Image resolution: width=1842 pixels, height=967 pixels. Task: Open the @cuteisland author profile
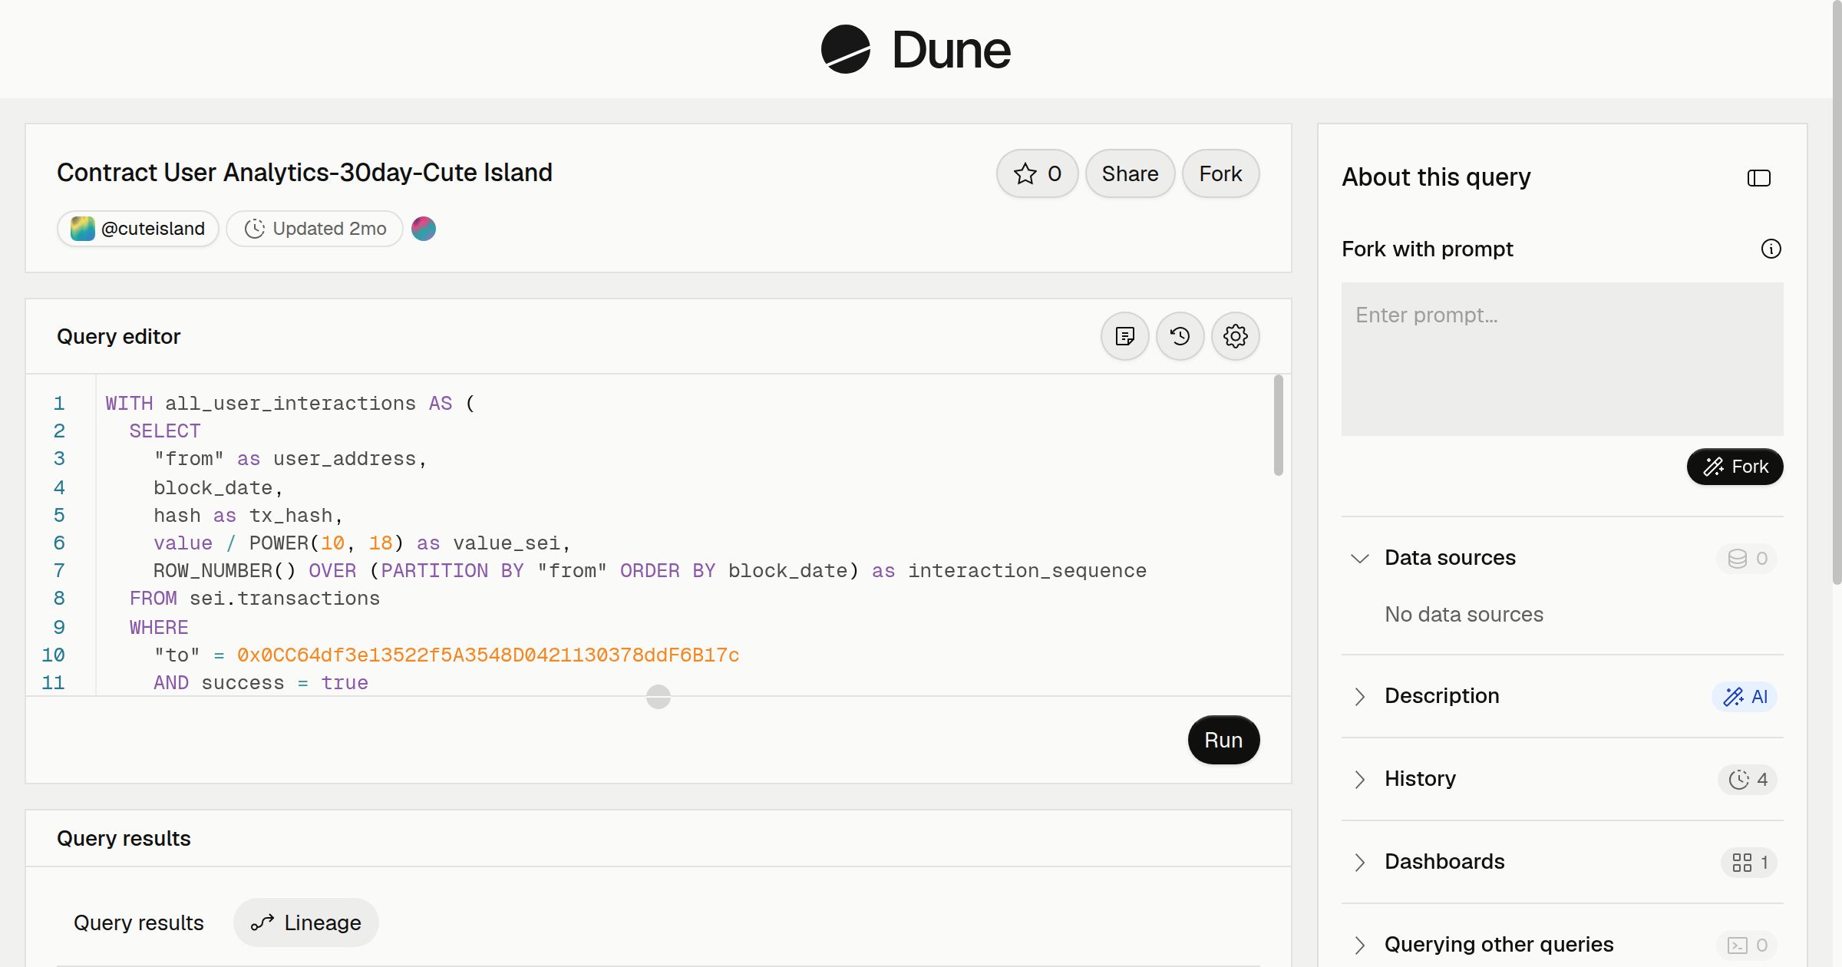(138, 229)
